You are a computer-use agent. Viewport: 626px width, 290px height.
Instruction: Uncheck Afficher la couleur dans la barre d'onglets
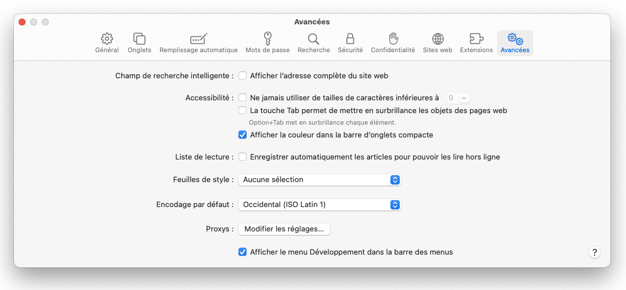pos(243,135)
